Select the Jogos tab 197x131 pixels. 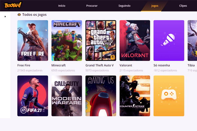[155, 6]
